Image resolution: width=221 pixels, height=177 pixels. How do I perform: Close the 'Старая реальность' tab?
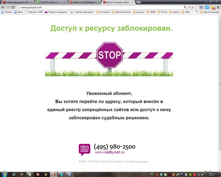coord(32,2)
